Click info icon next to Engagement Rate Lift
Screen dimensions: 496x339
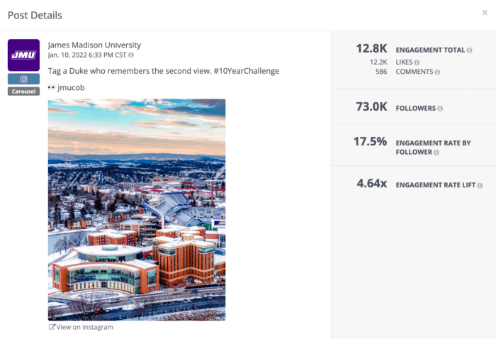click(480, 186)
